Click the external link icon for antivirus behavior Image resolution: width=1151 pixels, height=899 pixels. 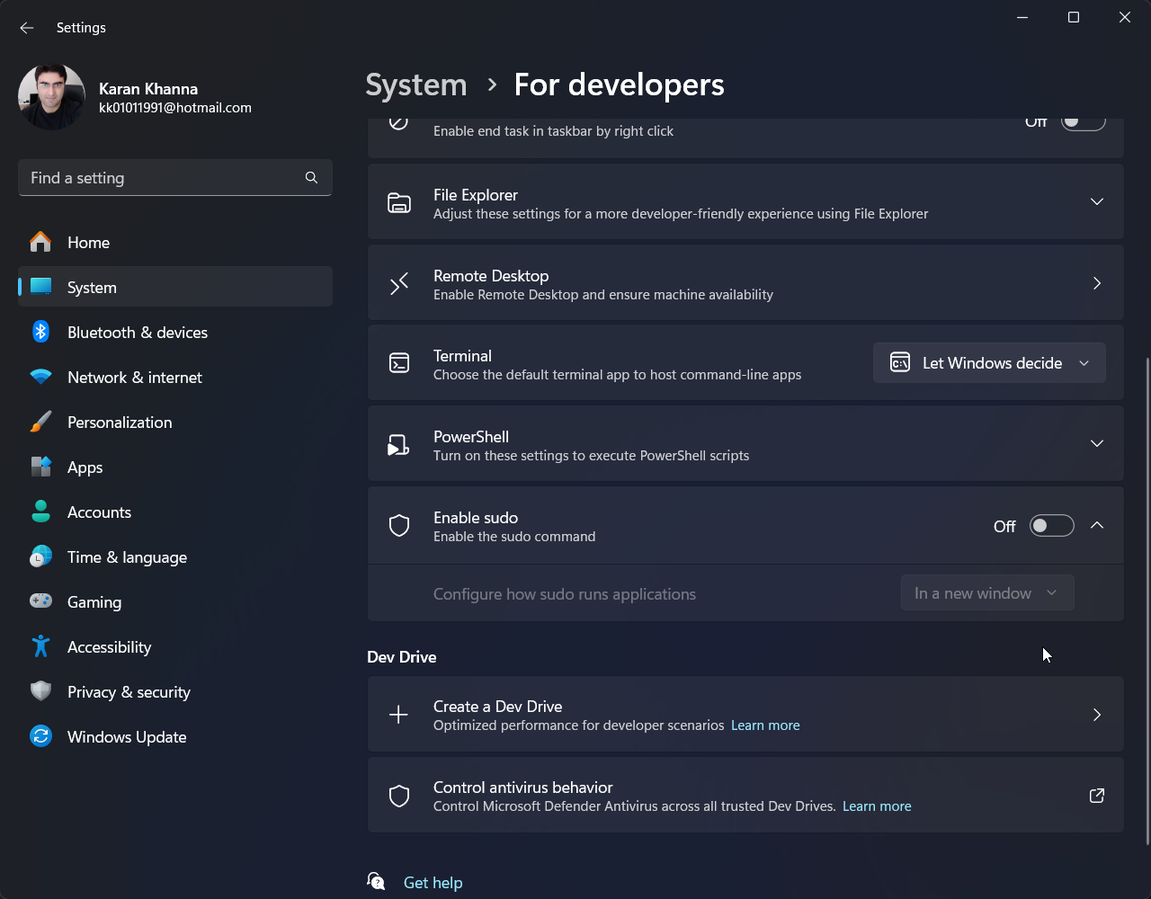click(x=1097, y=796)
